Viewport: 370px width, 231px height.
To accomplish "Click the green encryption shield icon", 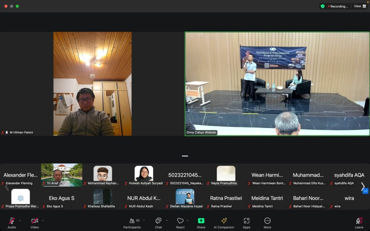I will 322,6.
